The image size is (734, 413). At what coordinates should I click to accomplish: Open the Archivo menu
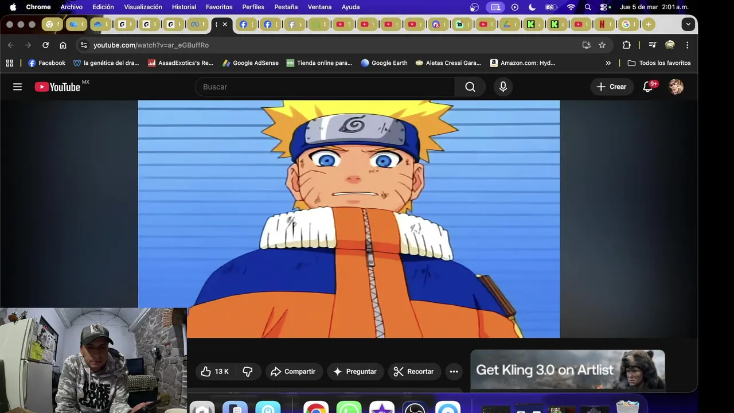[72, 7]
